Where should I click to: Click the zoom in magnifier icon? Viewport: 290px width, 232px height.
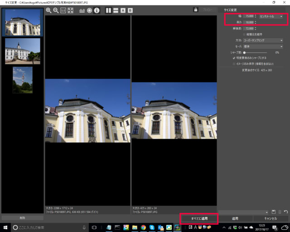(x=48, y=10)
